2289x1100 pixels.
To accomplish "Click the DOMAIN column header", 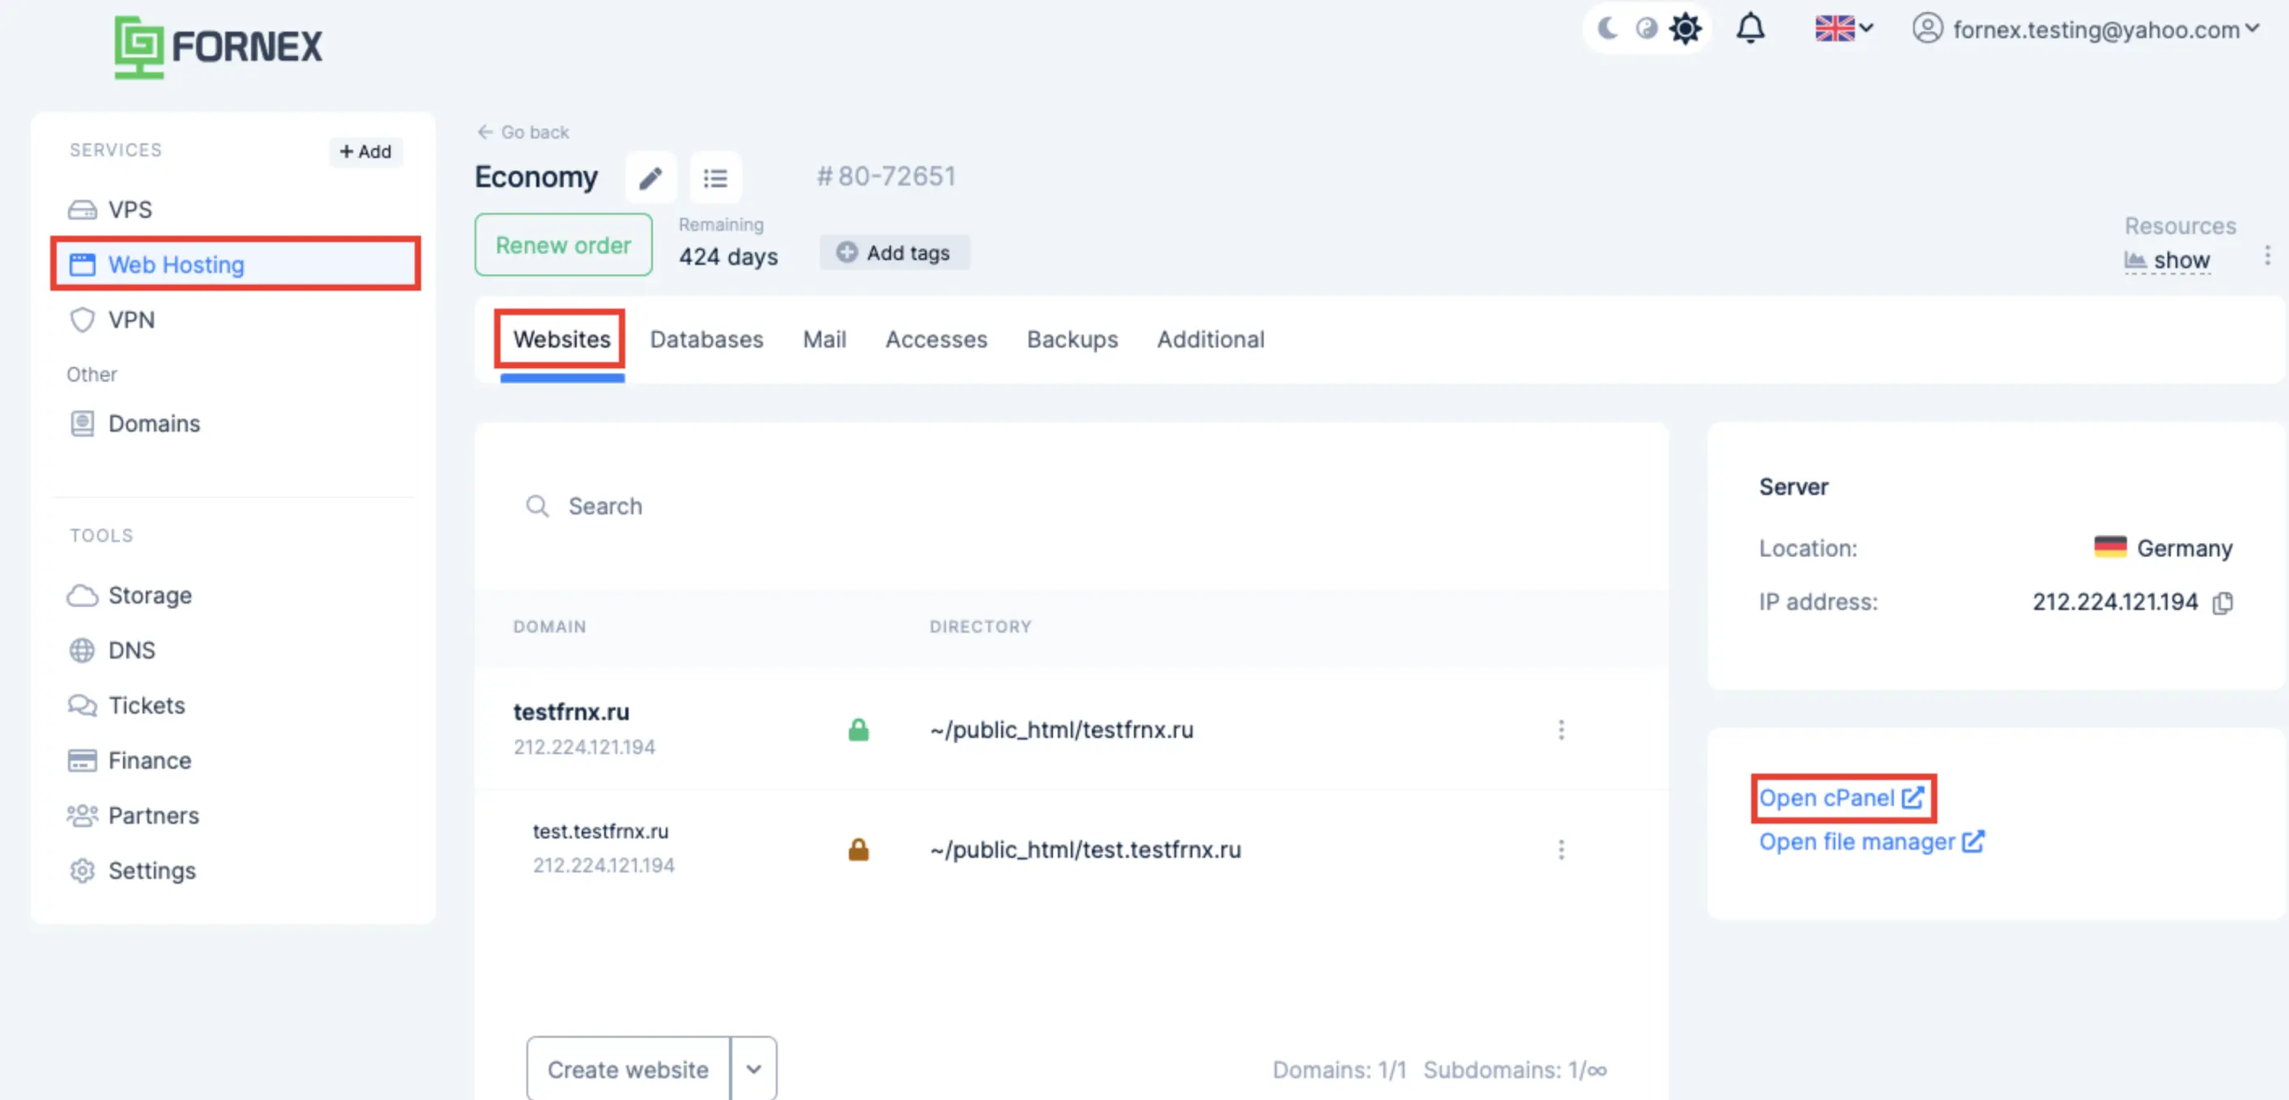I will 549,626.
